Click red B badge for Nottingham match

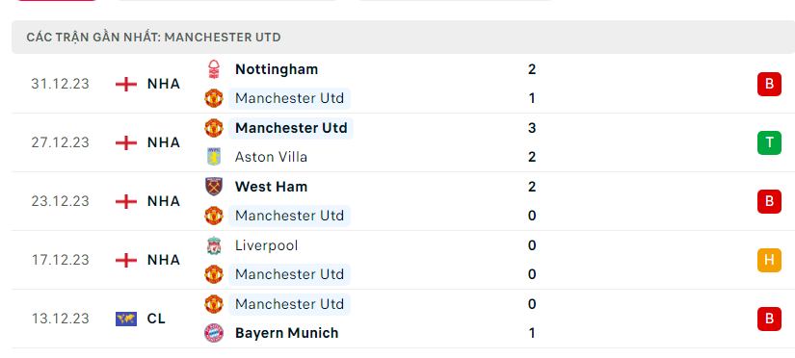tap(769, 84)
